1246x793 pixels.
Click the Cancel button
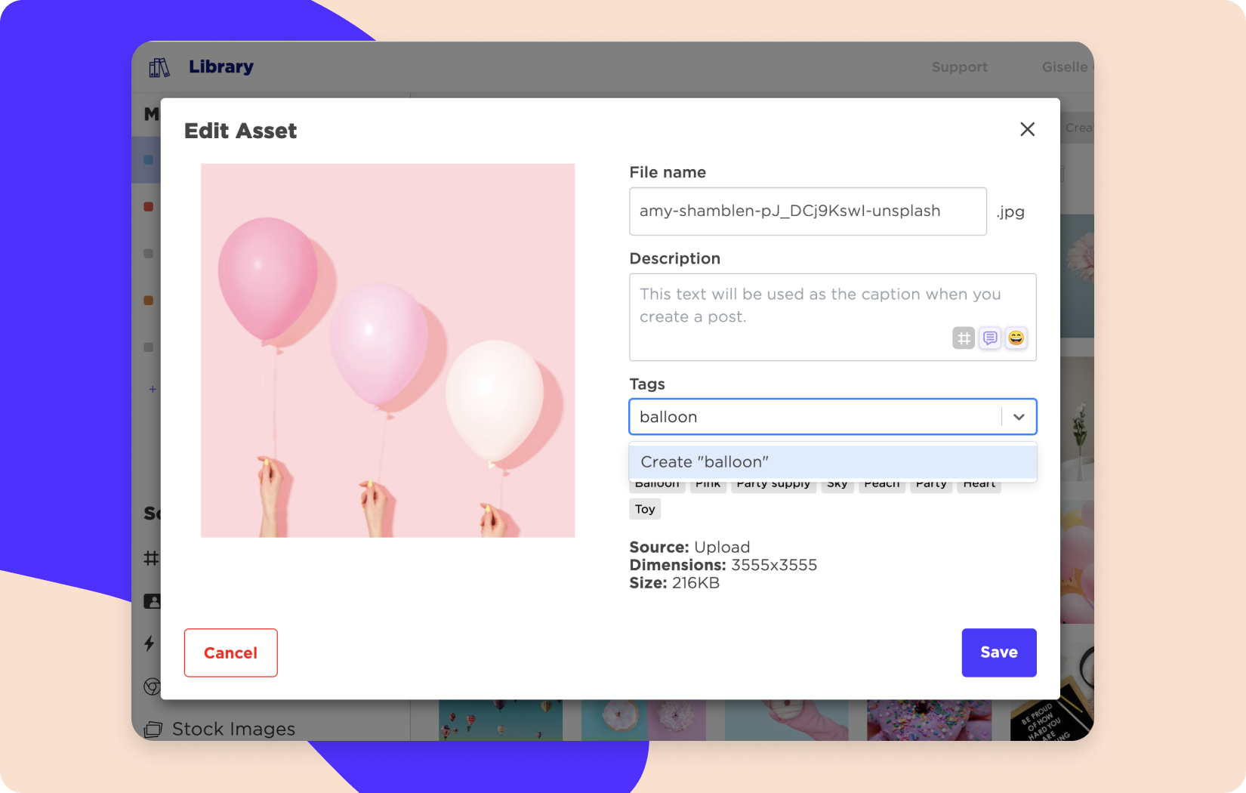(231, 653)
